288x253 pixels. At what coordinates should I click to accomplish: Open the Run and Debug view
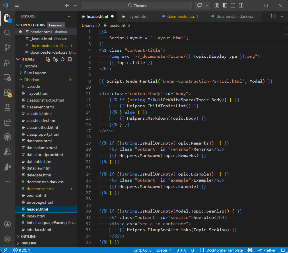(x=7, y=63)
